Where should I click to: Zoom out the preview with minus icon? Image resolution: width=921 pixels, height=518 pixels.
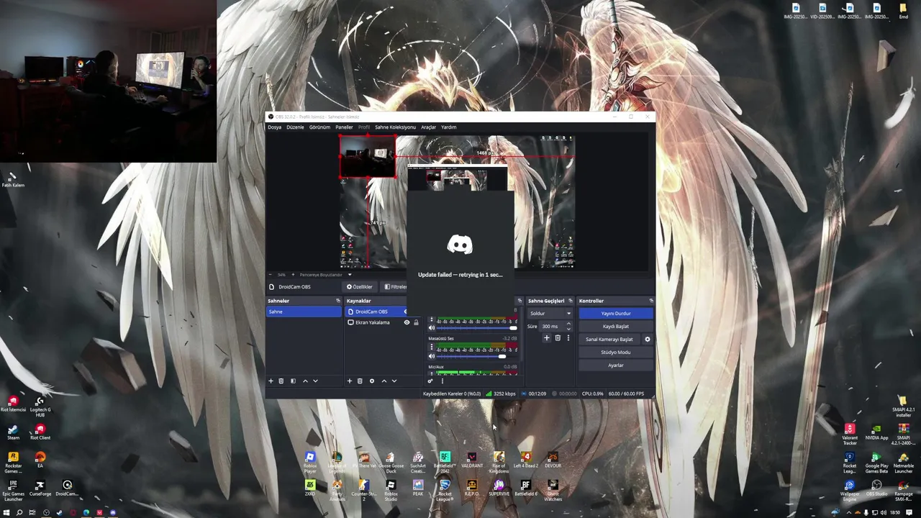pyautogui.click(x=270, y=274)
